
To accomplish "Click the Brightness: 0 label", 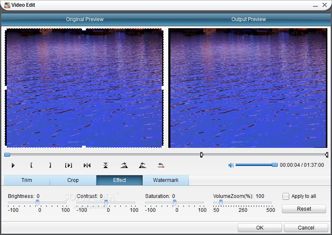I will pyautogui.click(x=24, y=196).
